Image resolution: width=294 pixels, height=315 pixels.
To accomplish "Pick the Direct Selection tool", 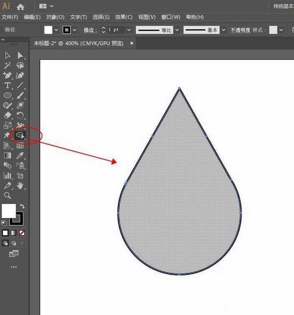I will (21, 55).
